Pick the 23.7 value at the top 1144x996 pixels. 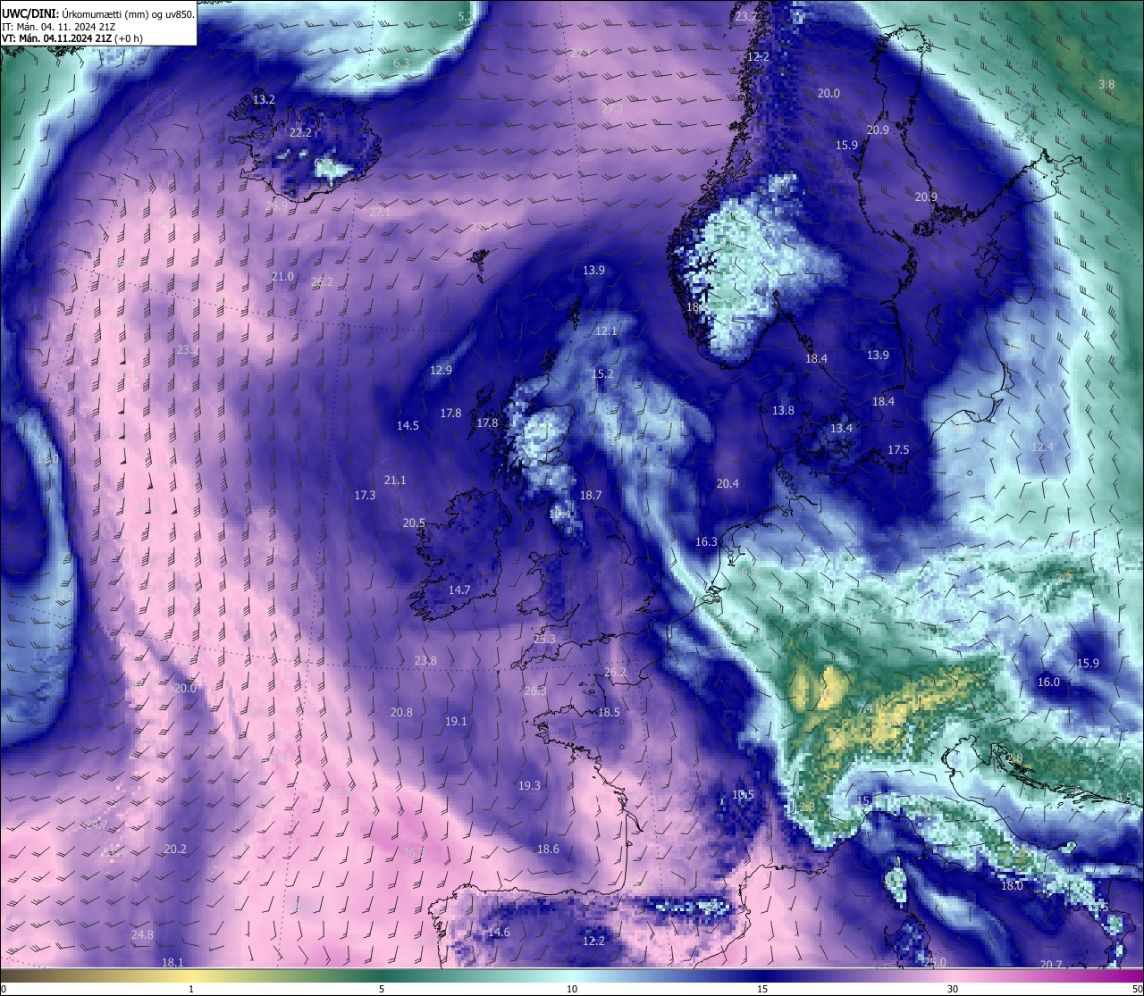pyautogui.click(x=745, y=17)
